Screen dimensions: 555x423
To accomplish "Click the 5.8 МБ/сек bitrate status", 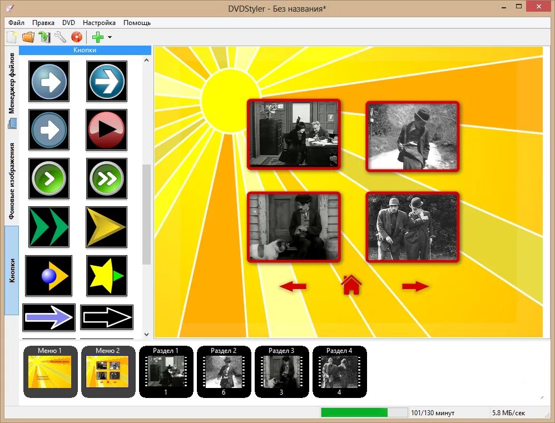I will [509, 413].
